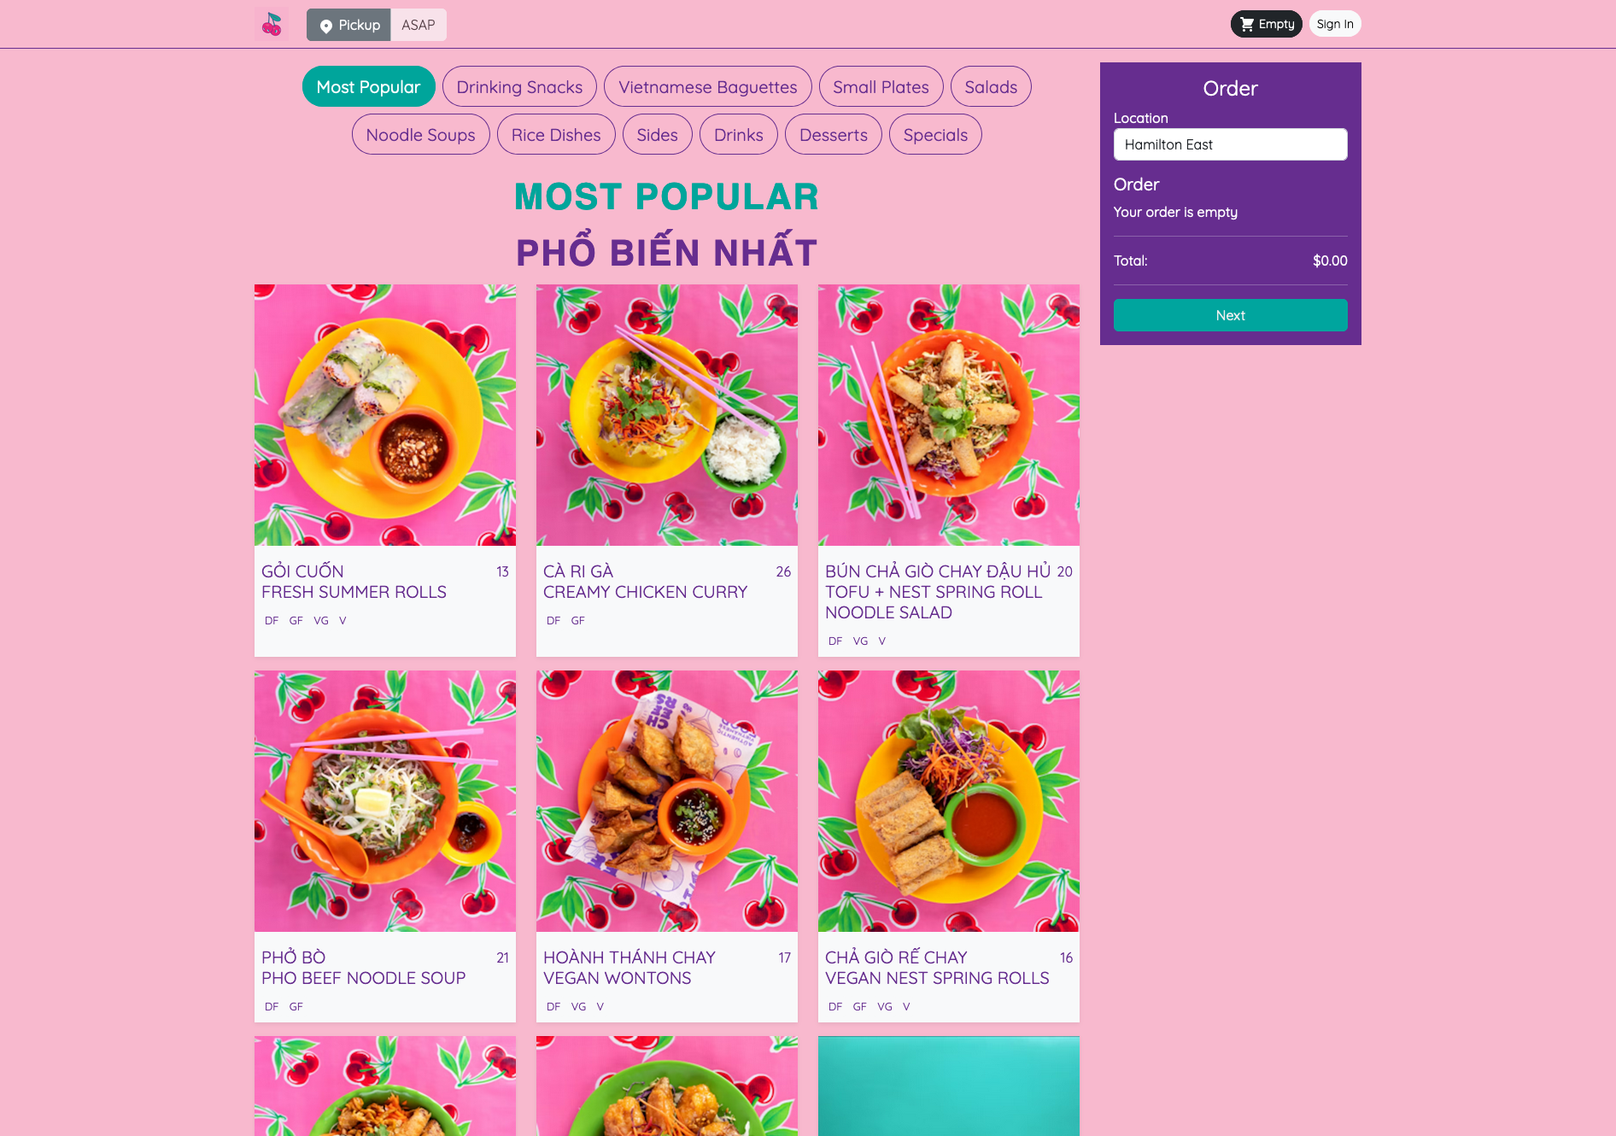The image size is (1616, 1136).
Task: Click the Next button in Order panel
Action: click(x=1230, y=315)
